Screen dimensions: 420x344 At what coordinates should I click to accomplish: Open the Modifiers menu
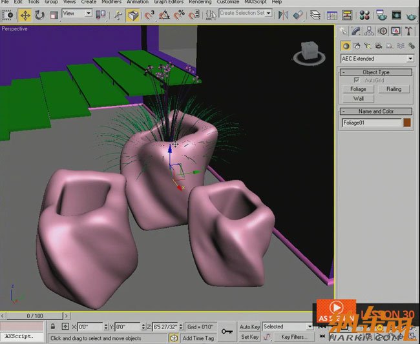click(x=111, y=2)
